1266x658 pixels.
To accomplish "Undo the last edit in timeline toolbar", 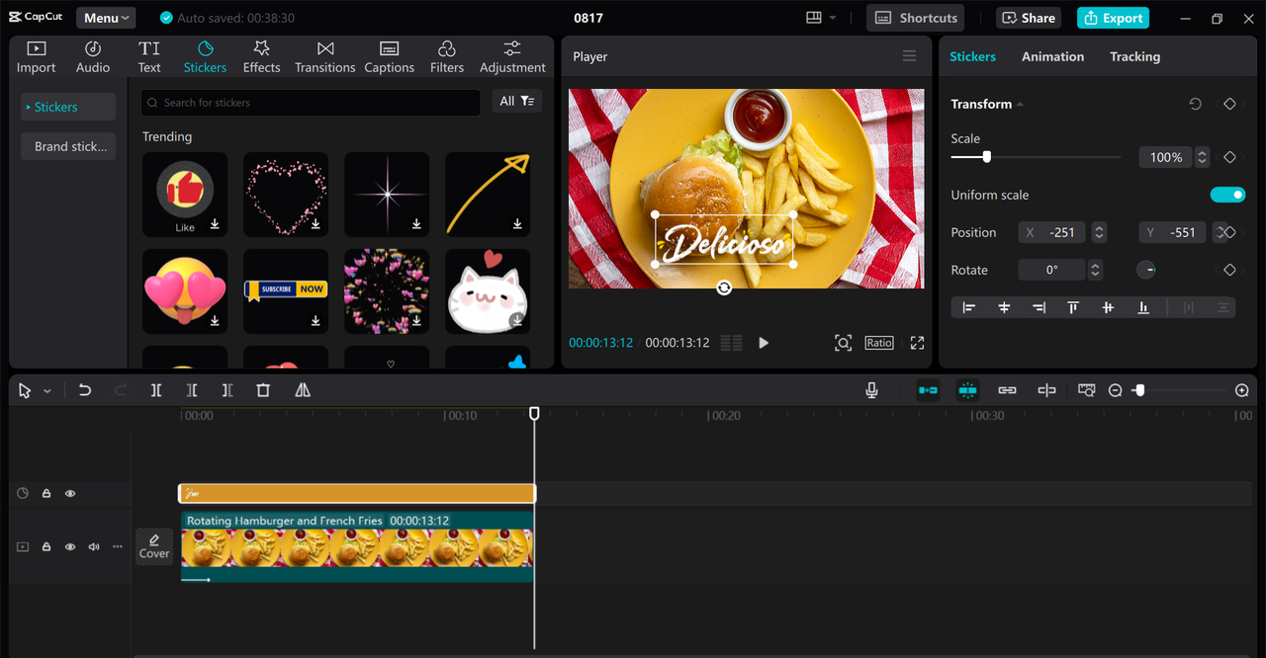I will (x=85, y=390).
